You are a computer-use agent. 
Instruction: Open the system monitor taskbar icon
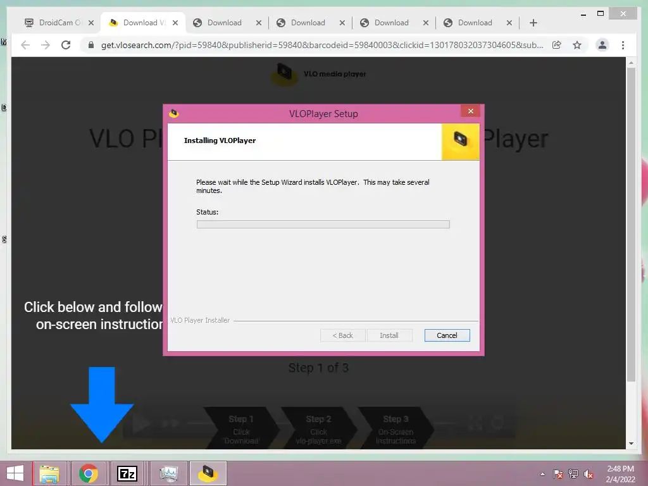coord(168,473)
